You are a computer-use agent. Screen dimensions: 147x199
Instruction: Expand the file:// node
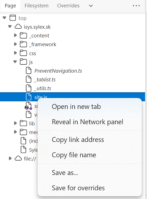tap(10, 158)
